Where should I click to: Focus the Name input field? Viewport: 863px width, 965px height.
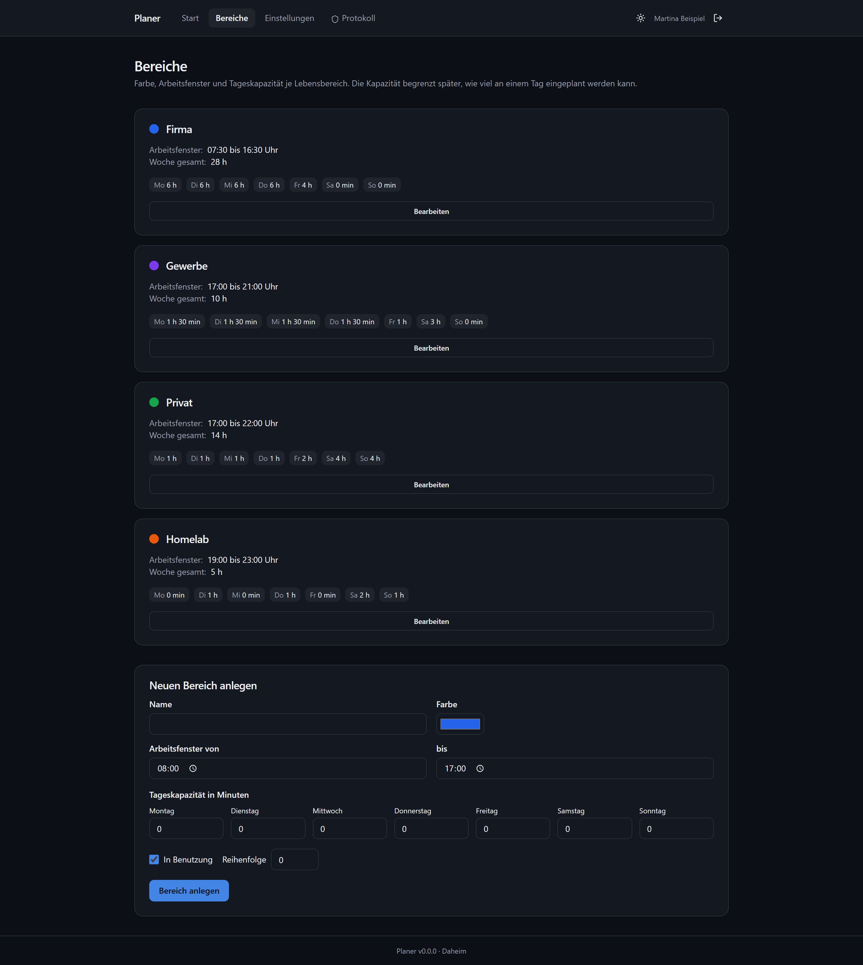[288, 724]
